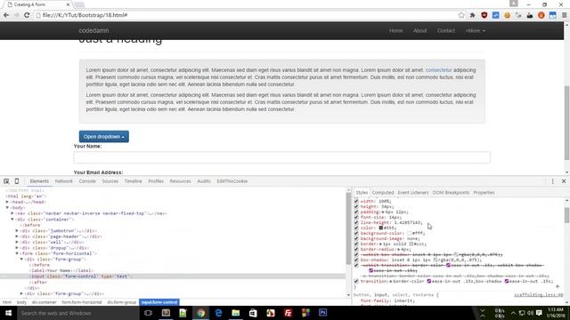Click the address bar URL field
This screenshot has width=570, height=320.
[x=248, y=15]
